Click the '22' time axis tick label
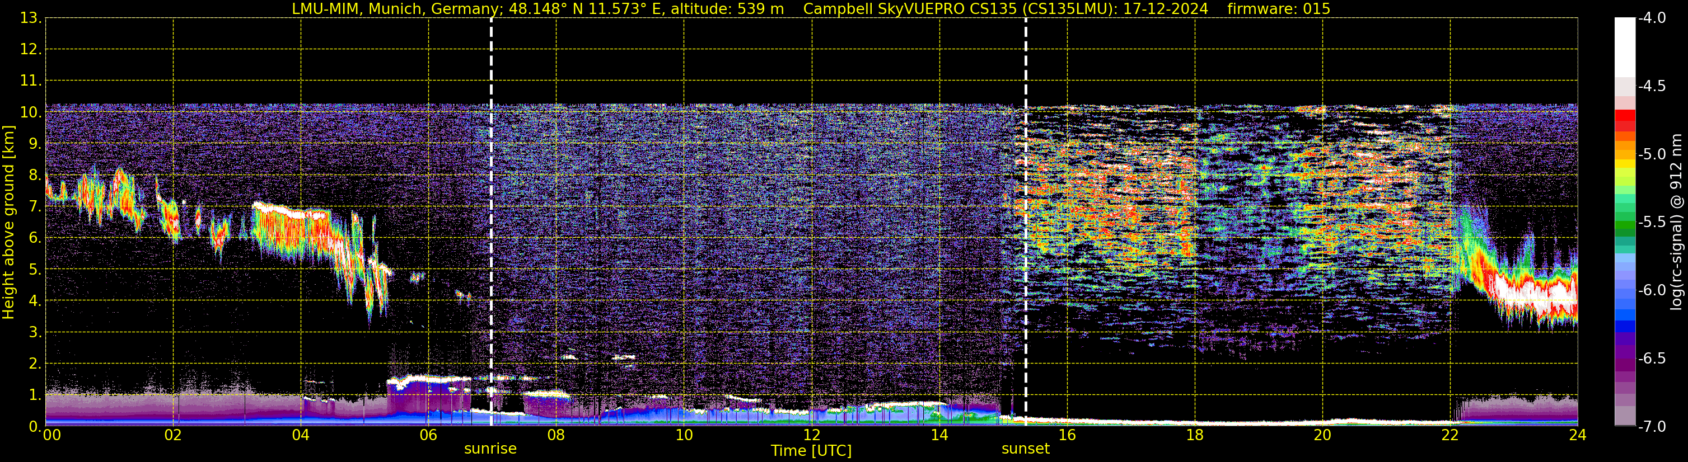Screen dimensions: 1688x462 (1450, 435)
